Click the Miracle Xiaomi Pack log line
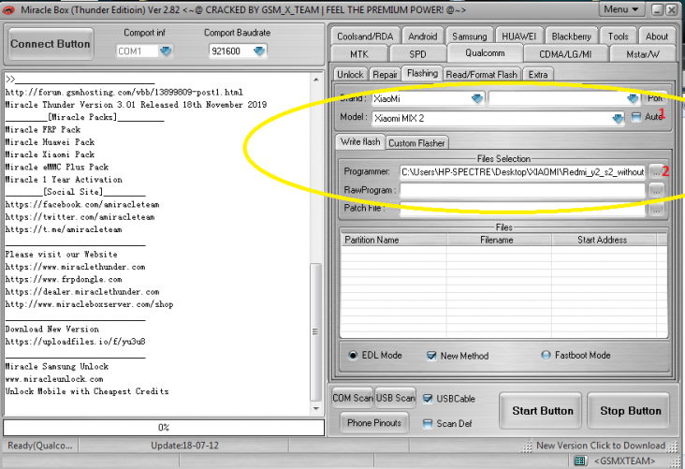Viewport: 685px width, 469px height. [x=50, y=154]
